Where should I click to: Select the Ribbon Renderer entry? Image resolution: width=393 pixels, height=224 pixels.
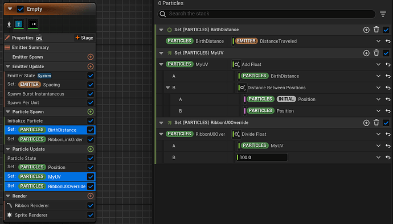tap(32, 205)
